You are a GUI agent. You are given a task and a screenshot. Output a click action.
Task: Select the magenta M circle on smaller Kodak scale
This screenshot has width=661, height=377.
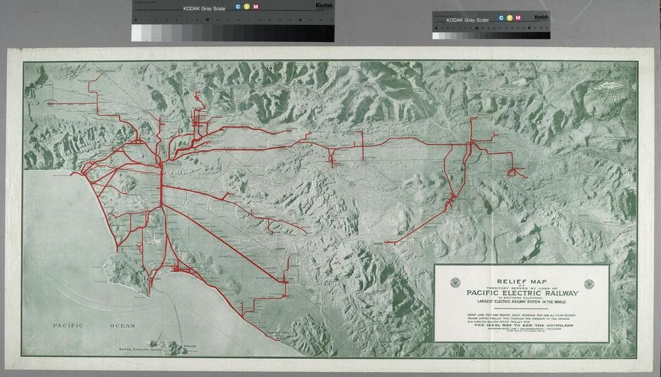(x=518, y=18)
